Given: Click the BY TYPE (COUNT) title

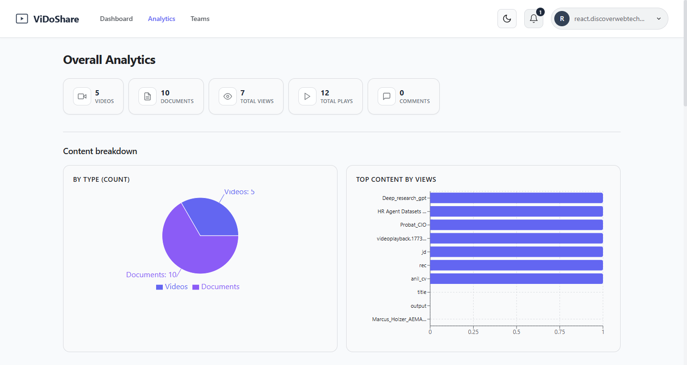Looking at the screenshot, I should coord(101,179).
